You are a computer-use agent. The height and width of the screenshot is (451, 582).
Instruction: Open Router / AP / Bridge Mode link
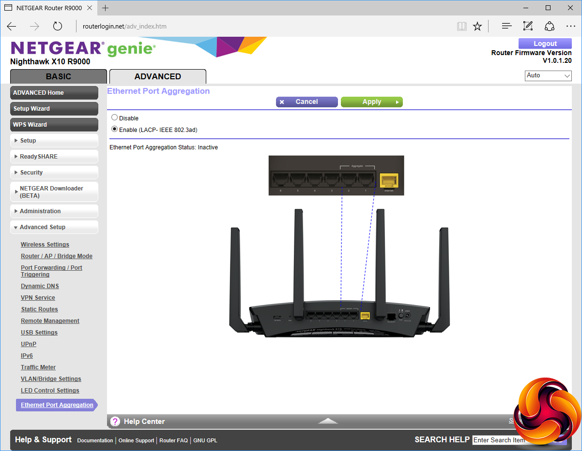coord(57,256)
